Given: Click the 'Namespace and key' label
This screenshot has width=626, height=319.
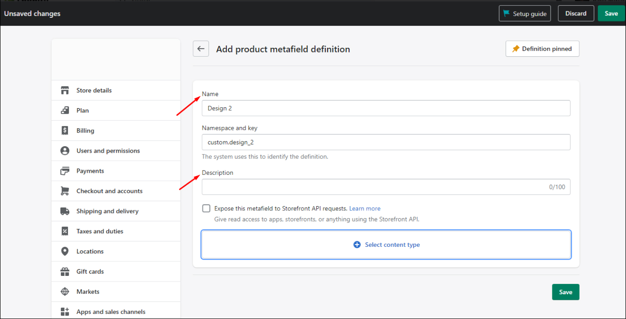Looking at the screenshot, I should [230, 128].
